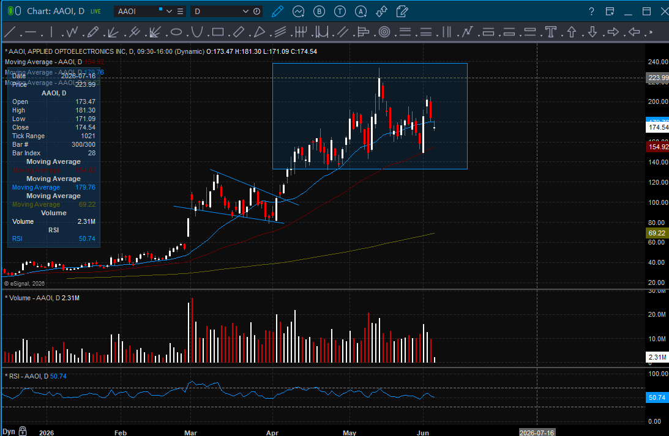Click the 154.92 moving average axis label
669x436 pixels.
657,147
